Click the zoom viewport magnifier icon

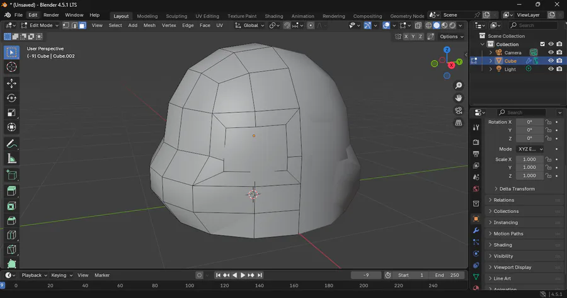pyautogui.click(x=459, y=86)
